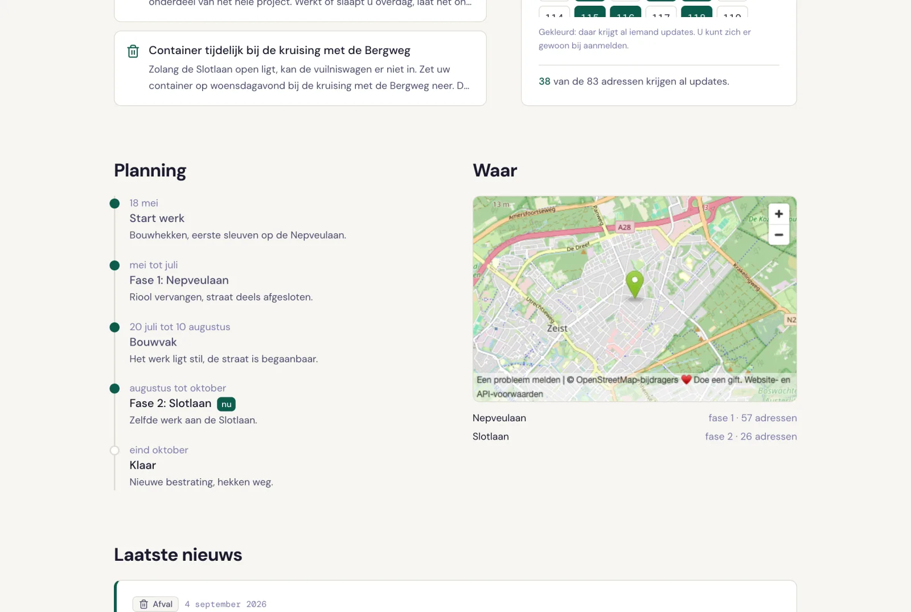Click the 'Waar' section heading
The width and height of the screenshot is (911, 612).
pos(495,171)
